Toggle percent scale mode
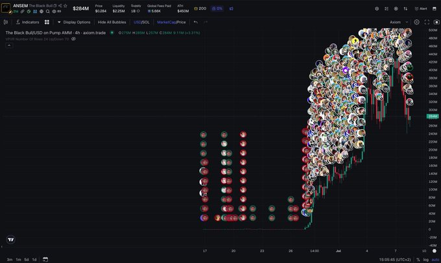Screen dimensions: 441x263 [x=418, y=260]
